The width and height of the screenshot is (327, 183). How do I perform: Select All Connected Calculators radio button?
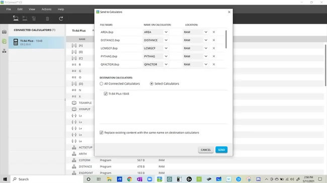click(101, 84)
